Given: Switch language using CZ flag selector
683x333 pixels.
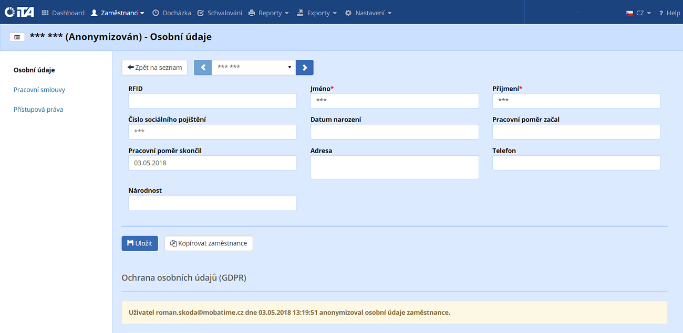Looking at the screenshot, I should click(x=638, y=13).
